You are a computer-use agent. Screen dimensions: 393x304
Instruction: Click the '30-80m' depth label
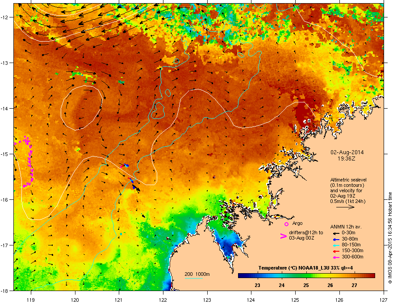pyautogui.click(x=350, y=239)
